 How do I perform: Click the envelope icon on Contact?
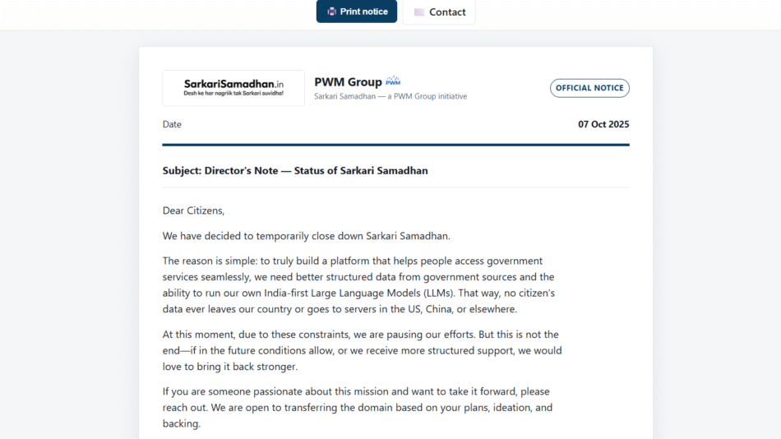coord(419,12)
